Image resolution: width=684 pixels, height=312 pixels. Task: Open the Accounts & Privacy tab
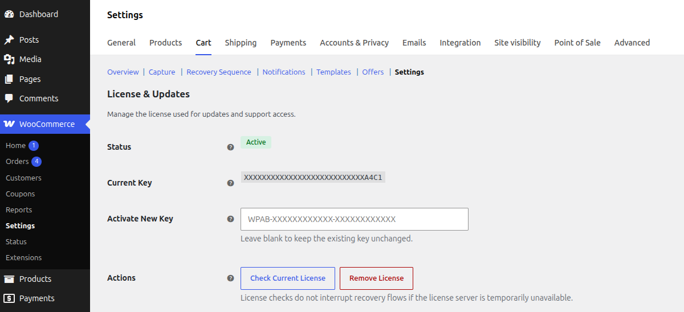354,43
